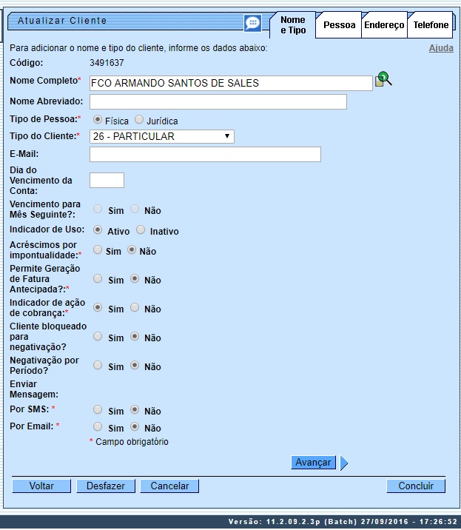This screenshot has height=530, width=461.
Task: Click the E-Mail input field
Action: pyautogui.click(x=205, y=154)
